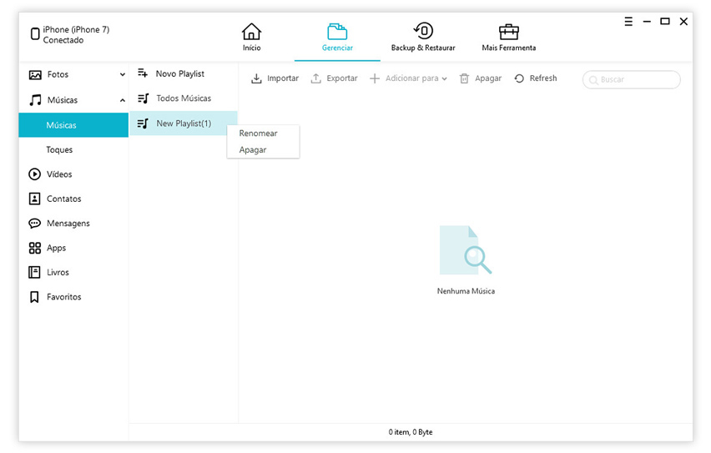The height and width of the screenshot is (453, 711).
Task: Collapse the Músicas section chevron
Action: point(123,100)
